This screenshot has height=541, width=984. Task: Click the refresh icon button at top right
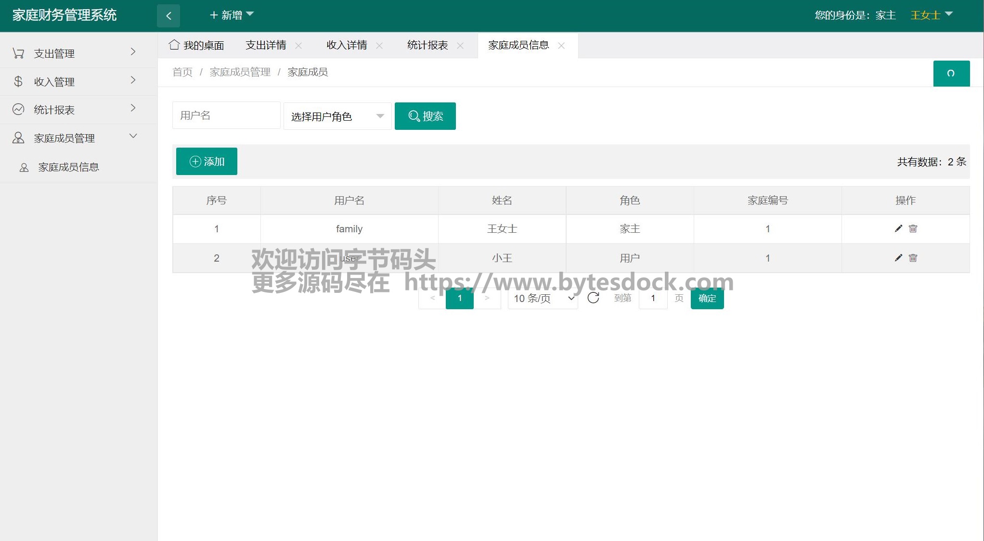pos(951,74)
